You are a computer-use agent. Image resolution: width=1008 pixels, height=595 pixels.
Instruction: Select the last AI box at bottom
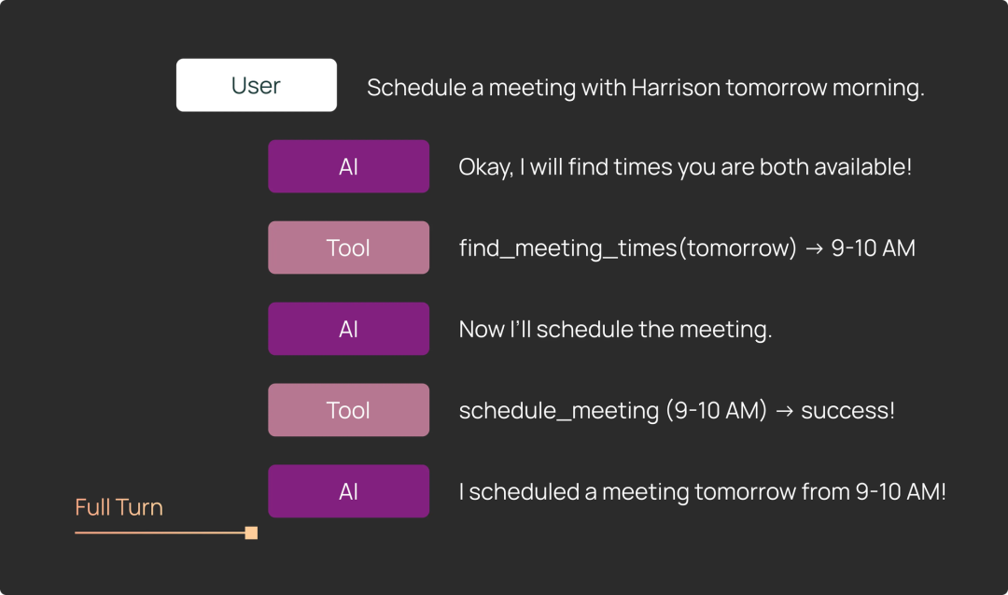(348, 491)
